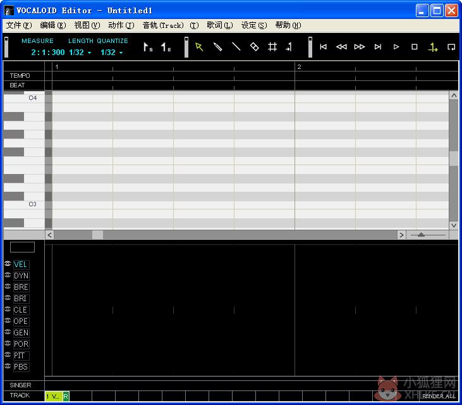Select the PBS control parameter

point(21,367)
